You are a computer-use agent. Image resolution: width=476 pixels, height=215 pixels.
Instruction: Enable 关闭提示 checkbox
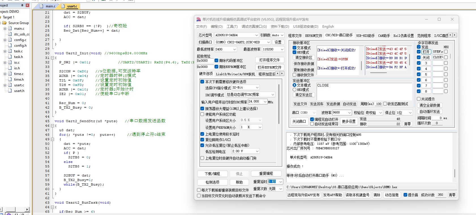pyautogui.click(x=419, y=99)
